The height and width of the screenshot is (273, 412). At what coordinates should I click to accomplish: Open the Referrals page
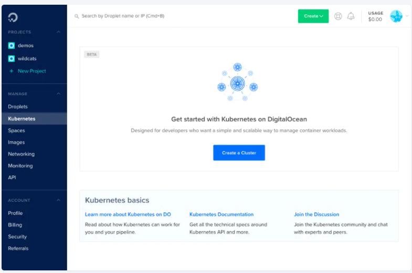pos(18,248)
